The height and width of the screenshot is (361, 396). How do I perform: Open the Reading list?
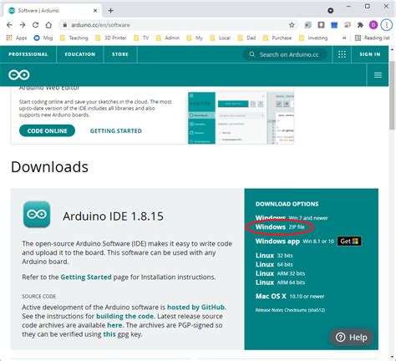coord(373,38)
